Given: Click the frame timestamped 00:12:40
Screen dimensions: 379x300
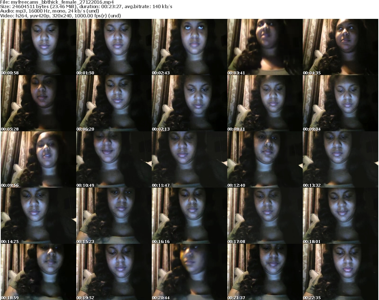Looking at the screenshot, I should (265, 159).
